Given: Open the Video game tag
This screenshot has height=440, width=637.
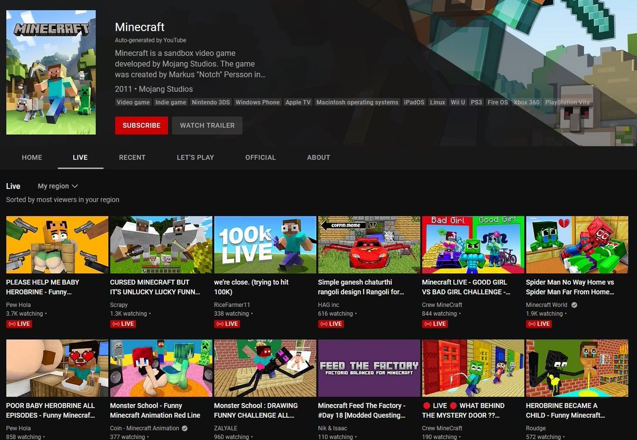Looking at the screenshot, I should (133, 102).
